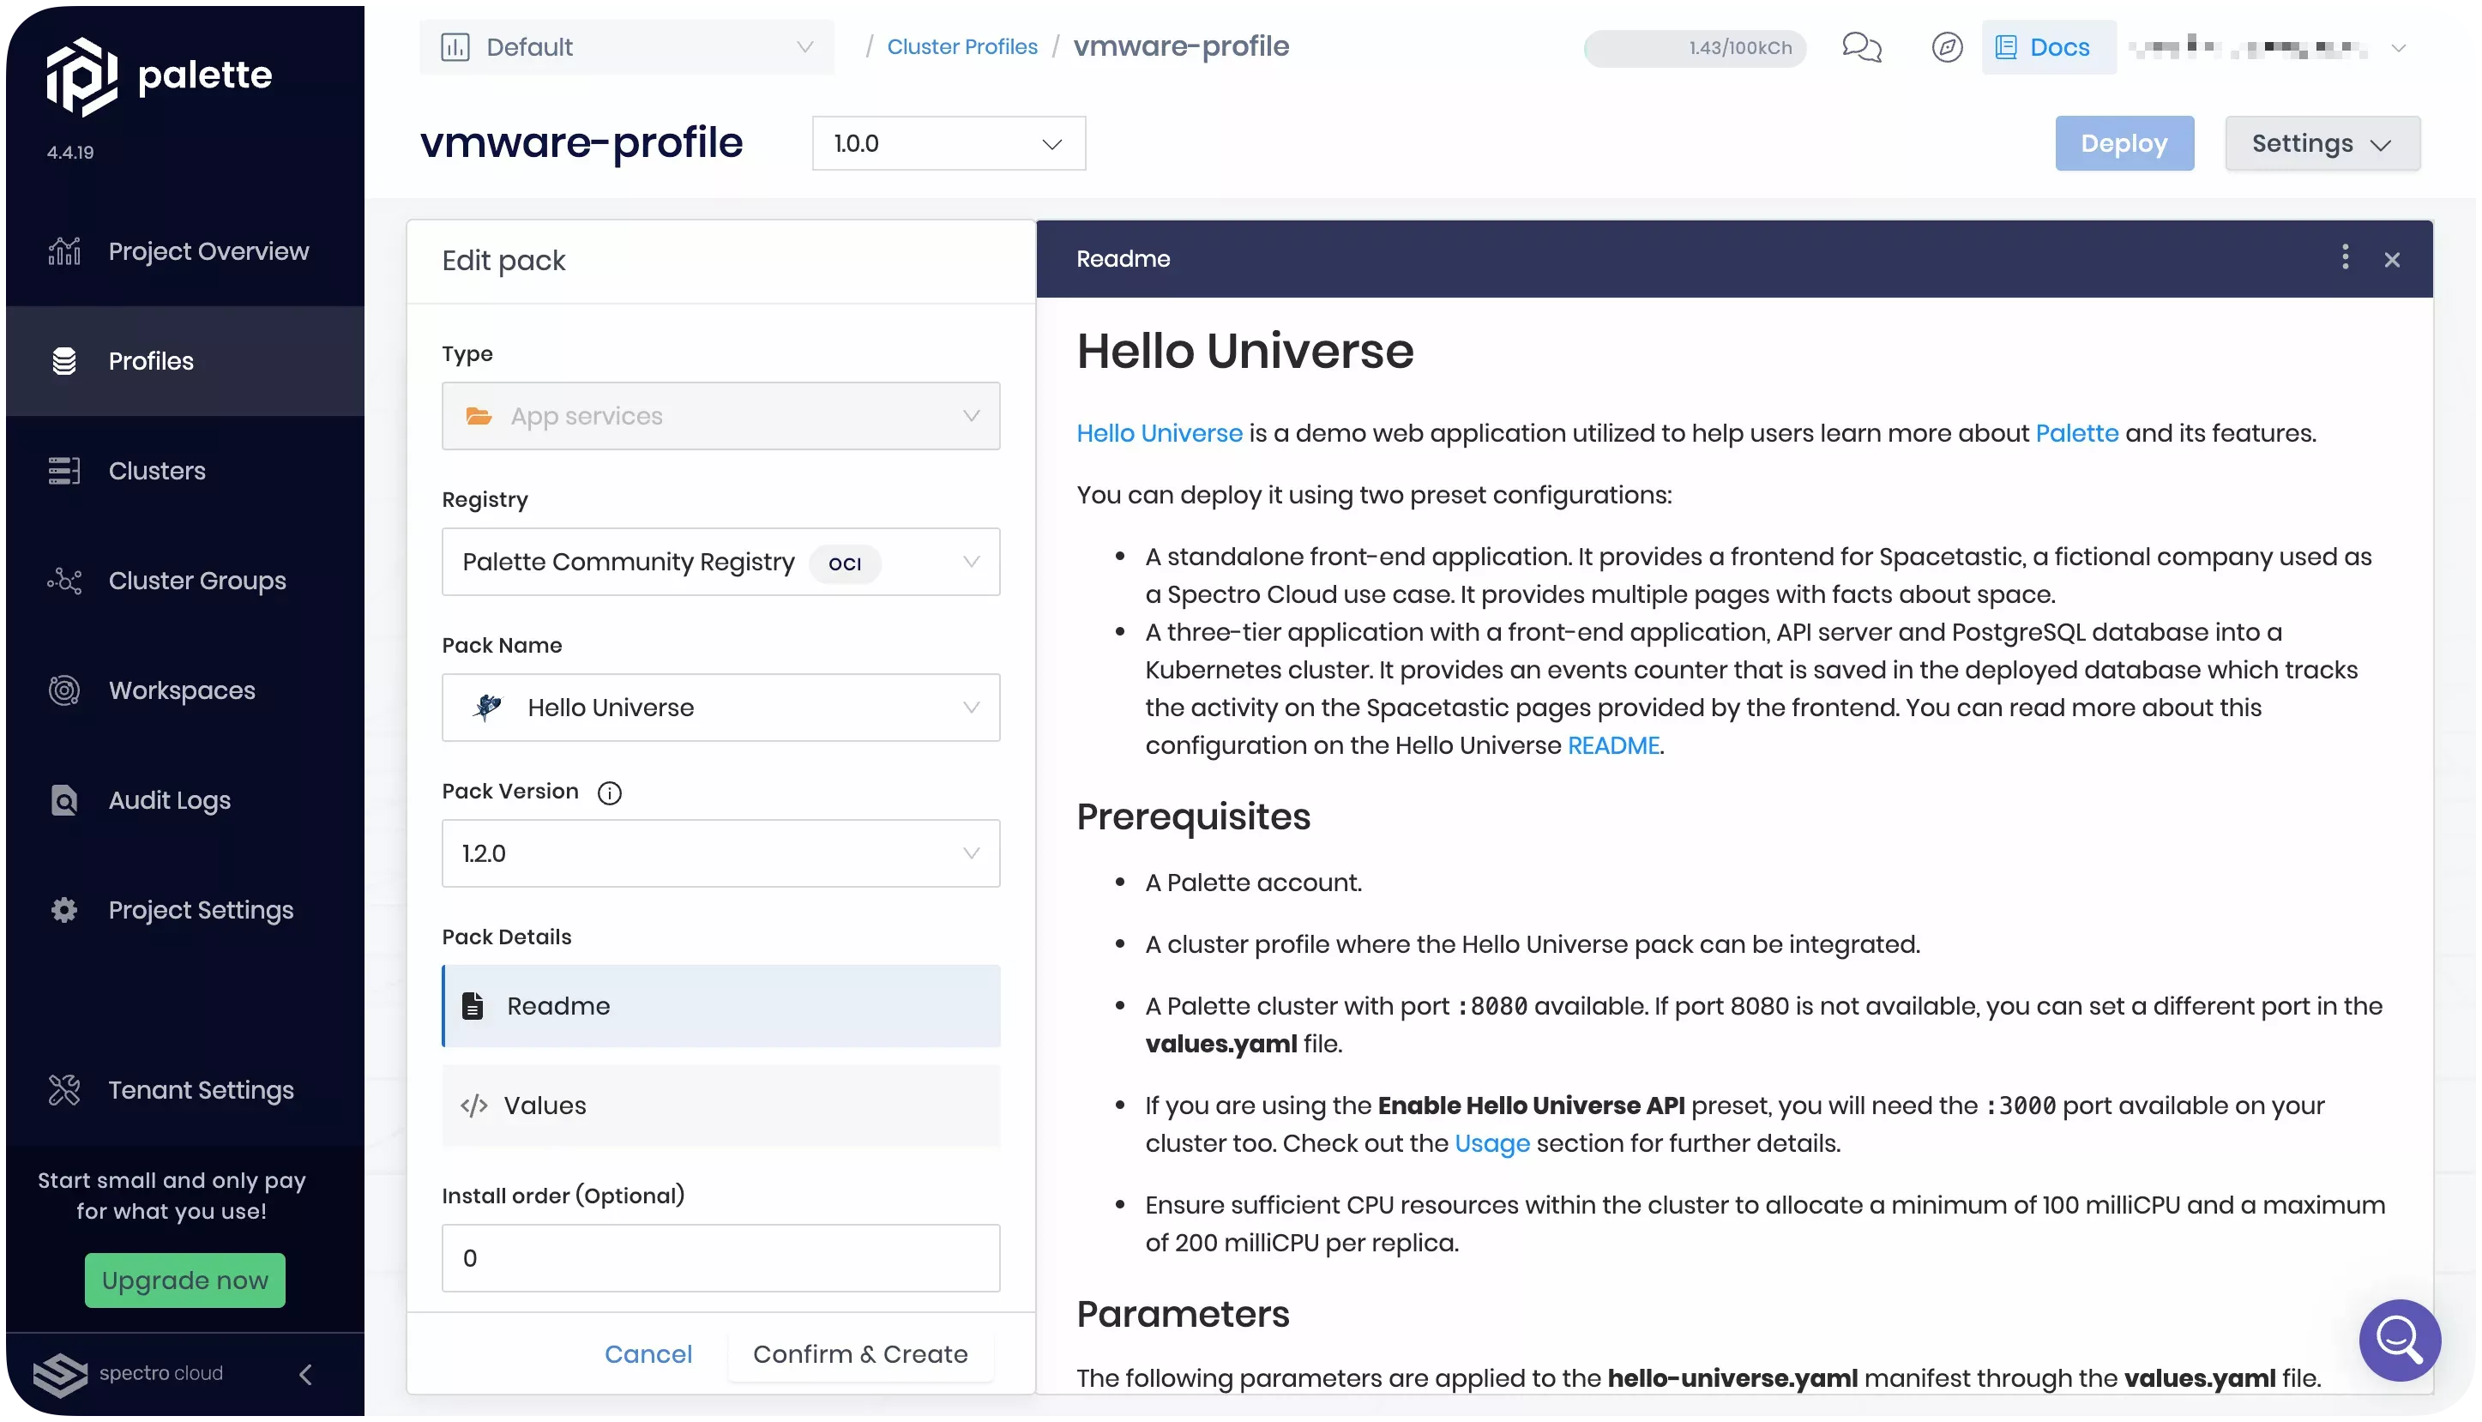Click the Pack Version info icon
The image size is (2482, 1422).
pos(609,792)
